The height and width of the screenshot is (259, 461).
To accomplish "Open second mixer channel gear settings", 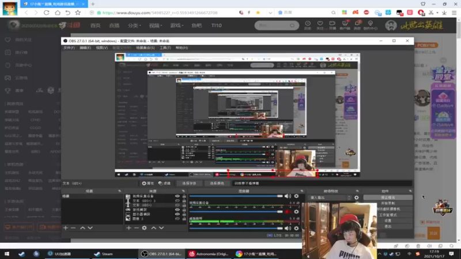I will click(x=296, y=211).
